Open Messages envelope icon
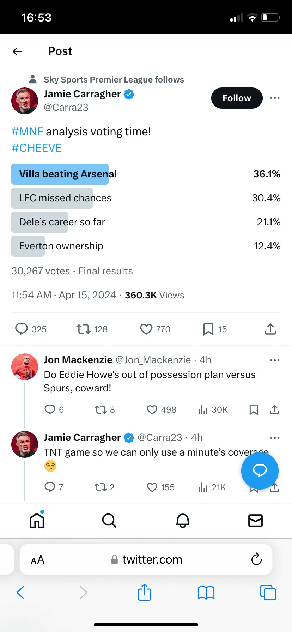 [255, 520]
